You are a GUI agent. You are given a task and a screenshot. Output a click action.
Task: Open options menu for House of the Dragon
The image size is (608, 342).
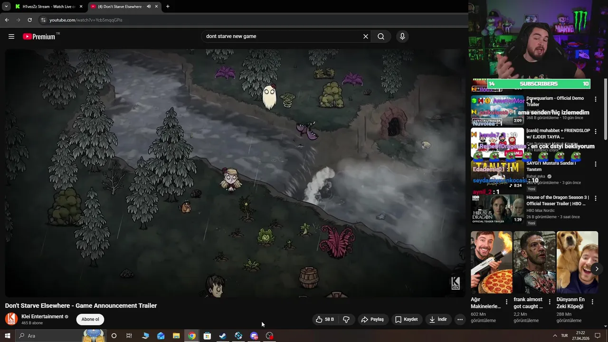(595, 199)
